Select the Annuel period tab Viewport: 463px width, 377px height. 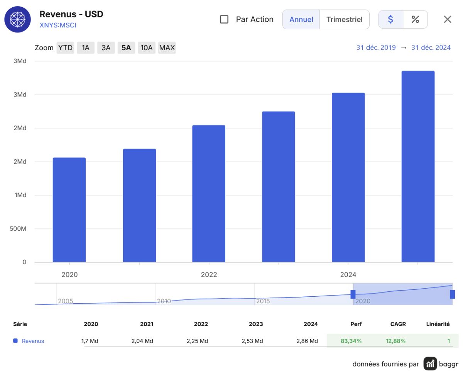coord(301,19)
